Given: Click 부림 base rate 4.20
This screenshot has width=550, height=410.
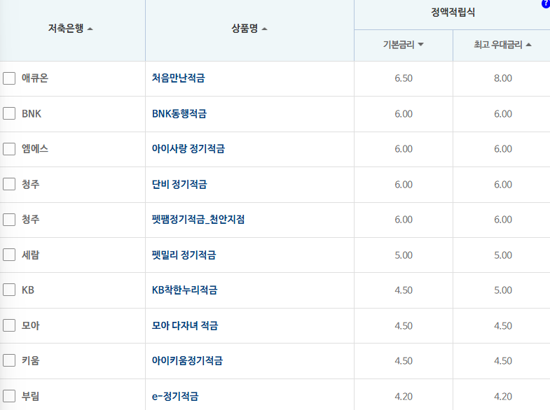Looking at the screenshot, I should click(404, 397).
